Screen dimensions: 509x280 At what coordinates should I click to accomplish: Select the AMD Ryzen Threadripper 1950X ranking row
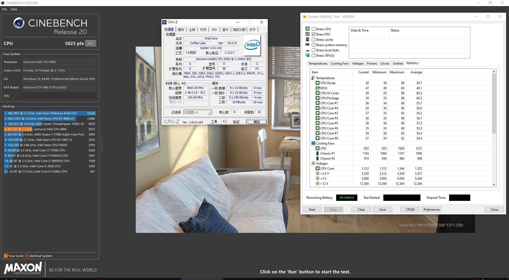[50, 124]
